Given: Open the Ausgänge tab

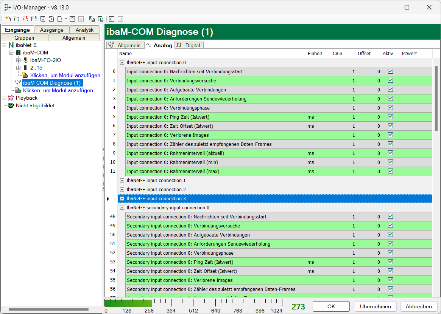Looking at the screenshot, I should pyautogui.click(x=52, y=30).
